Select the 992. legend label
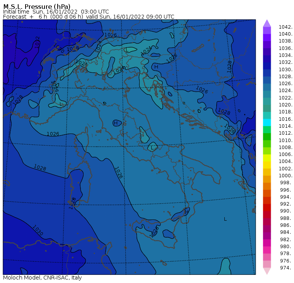The image size is (294, 283). (286, 204)
